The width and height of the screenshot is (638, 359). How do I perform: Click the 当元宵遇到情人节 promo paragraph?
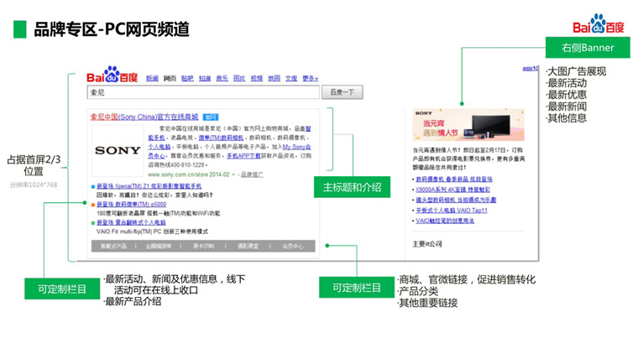(x=468, y=159)
